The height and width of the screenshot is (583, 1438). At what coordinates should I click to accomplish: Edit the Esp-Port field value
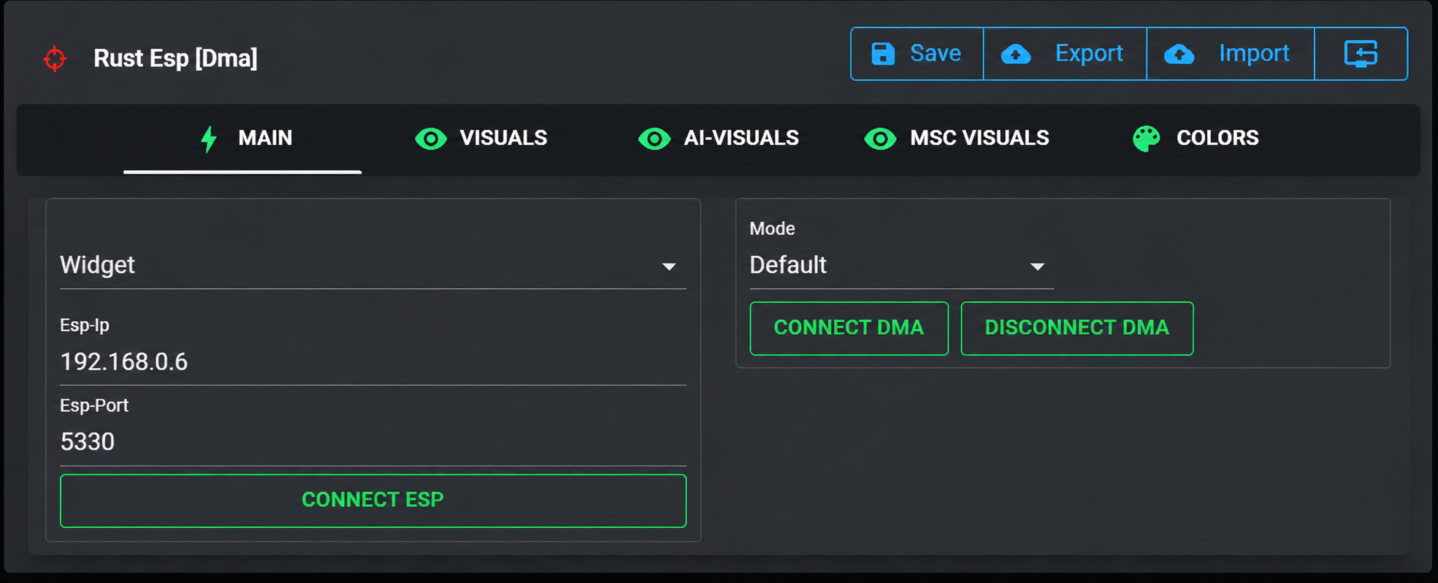[x=373, y=442]
